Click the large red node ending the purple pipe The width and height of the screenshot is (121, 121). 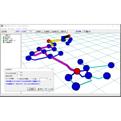(77, 71)
